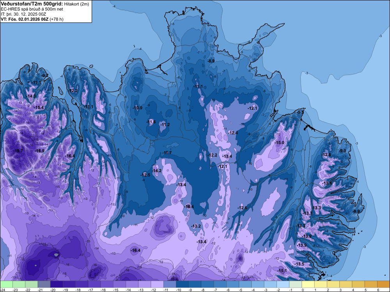The image size is (390, 292).
Task: Click the -14.3 temperature label
Action: (x=31, y=96)
